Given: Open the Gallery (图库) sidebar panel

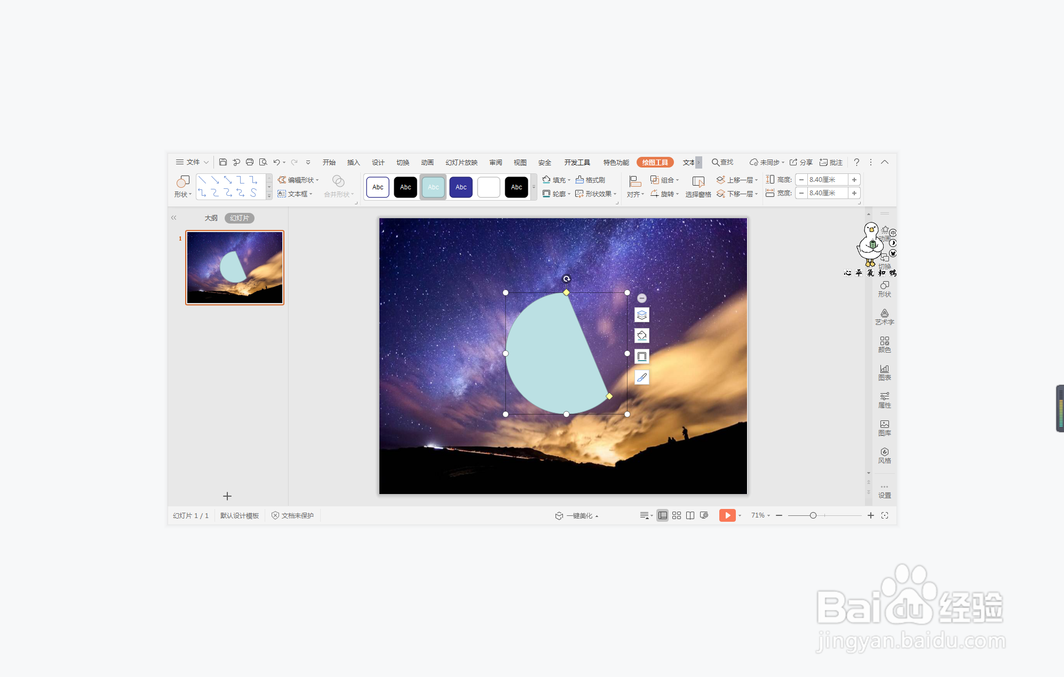Looking at the screenshot, I should 885,428.
